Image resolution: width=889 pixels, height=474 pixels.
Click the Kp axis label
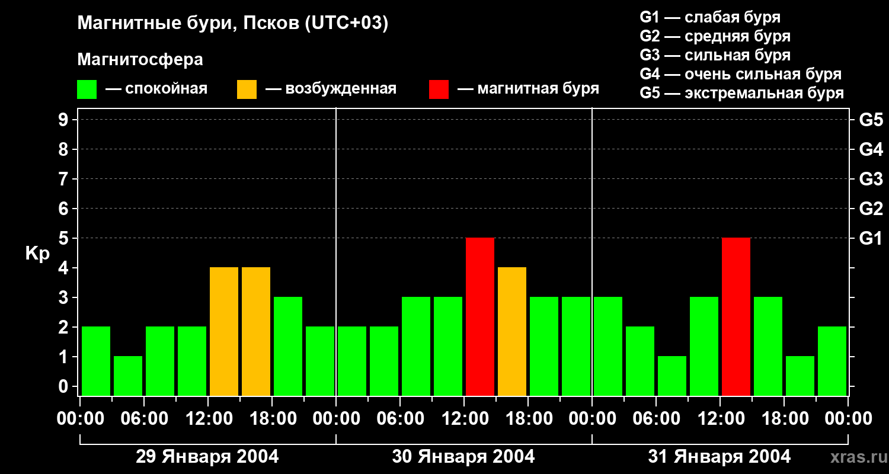click(37, 254)
